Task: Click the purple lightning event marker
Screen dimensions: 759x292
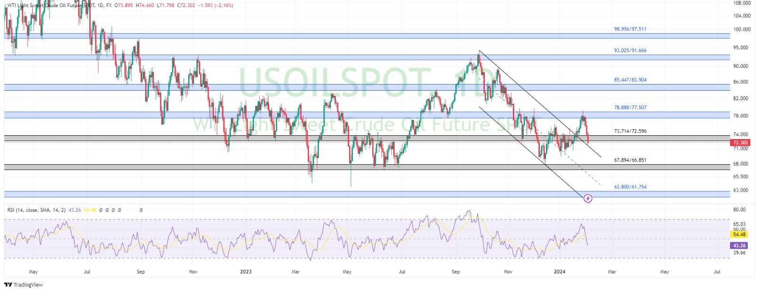Action: tap(588, 198)
